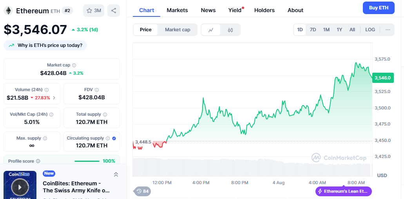The height and width of the screenshot is (199, 404).
Task: Click the 3,448.5 opening price label
Action: (143, 142)
